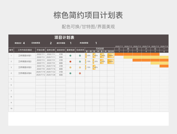Select 100% fourth-week progress bar of 工作项目计划1
Image resolution: width=177 pixels, height=134 pixels.
point(111,56)
